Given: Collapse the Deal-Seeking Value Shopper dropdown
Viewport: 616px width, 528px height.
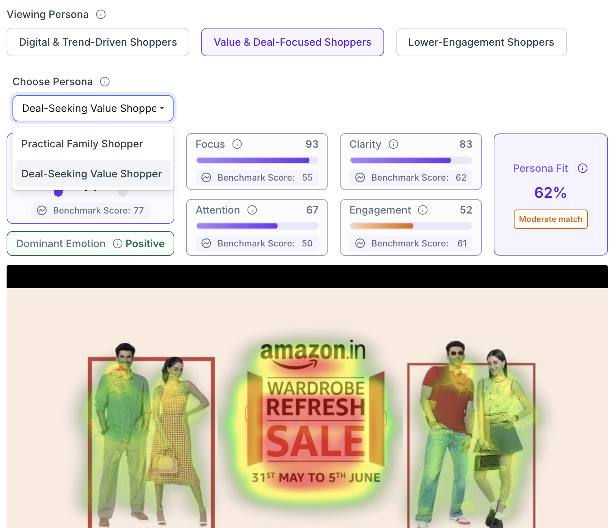Looking at the screenshot, I should point(93,108).
